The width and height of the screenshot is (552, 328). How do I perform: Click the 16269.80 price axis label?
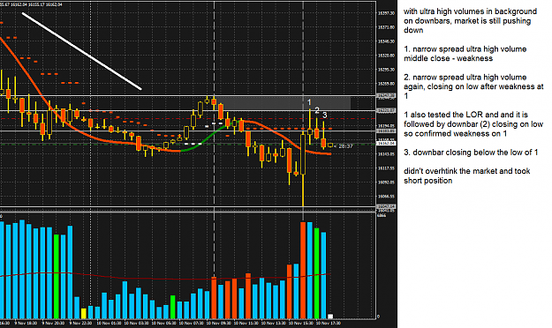pyautogui.click(x=386, y=84)
